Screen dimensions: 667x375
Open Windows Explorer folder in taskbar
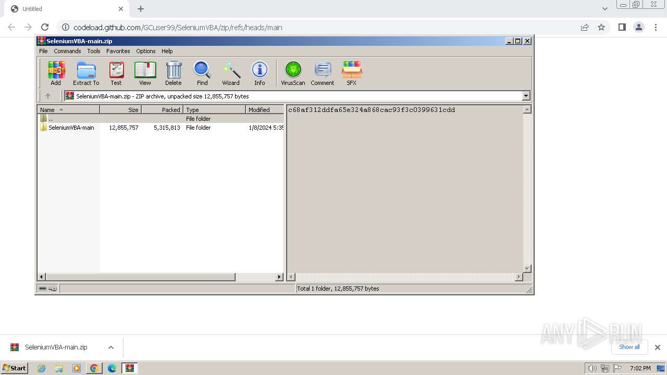click(x=59, y=368)
